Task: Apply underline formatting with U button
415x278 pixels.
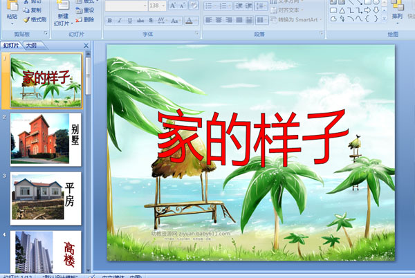Action: [129, 21]
